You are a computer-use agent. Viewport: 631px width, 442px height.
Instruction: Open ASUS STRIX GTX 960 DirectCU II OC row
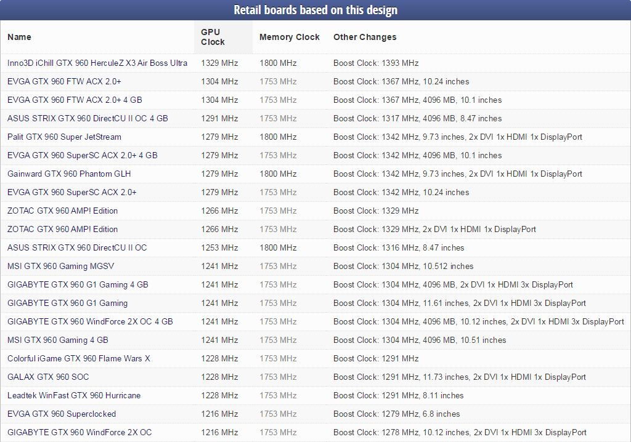[315, 247]
